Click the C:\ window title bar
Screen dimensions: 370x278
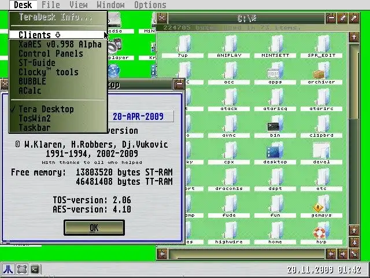[x=246, y=18]
